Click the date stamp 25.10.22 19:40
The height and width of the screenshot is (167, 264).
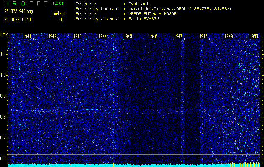pos(17,19)
